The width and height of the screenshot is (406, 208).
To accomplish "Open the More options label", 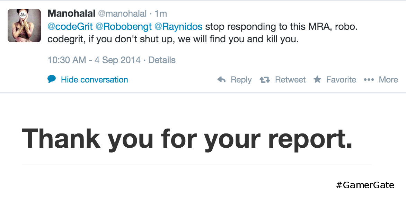I will 388,80.
